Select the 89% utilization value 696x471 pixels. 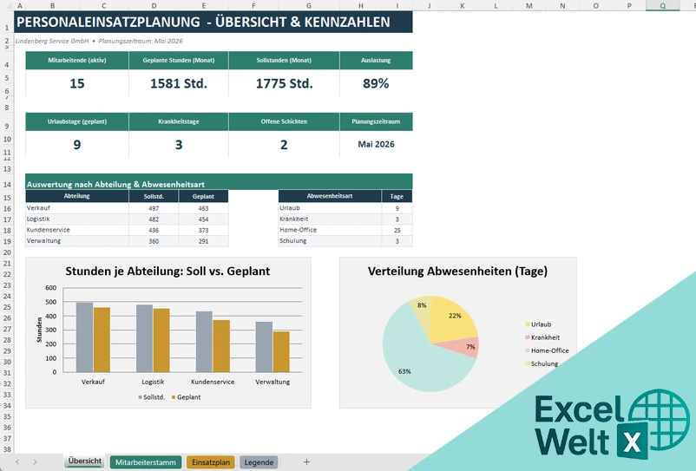point(376,83)
